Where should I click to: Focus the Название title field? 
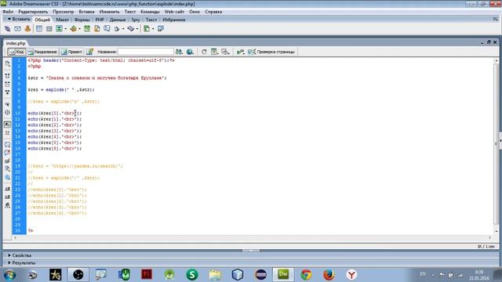(146, 52)
